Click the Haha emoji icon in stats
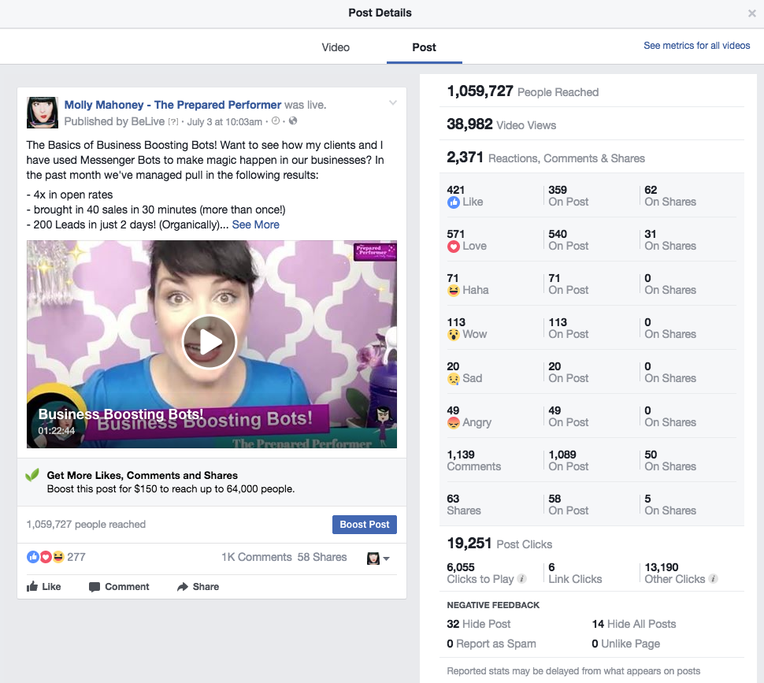This screenshot has height=683, width=764. coord(454,291)
